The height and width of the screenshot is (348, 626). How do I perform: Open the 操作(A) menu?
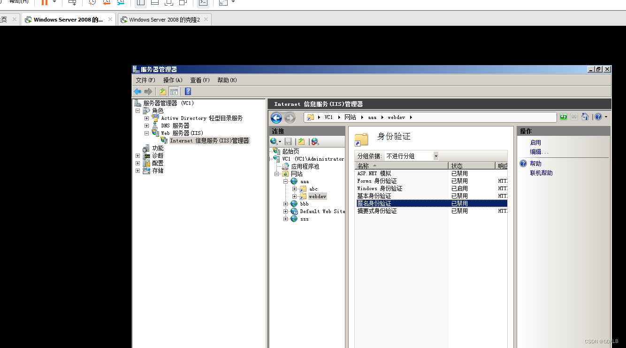[x=173, y=80]
